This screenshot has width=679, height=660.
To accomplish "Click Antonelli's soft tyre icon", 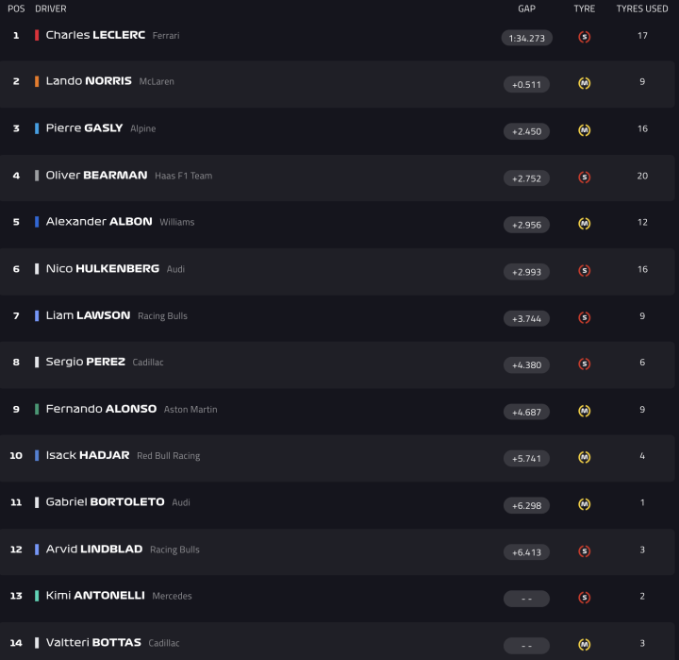I will click(x=584, y=598).
